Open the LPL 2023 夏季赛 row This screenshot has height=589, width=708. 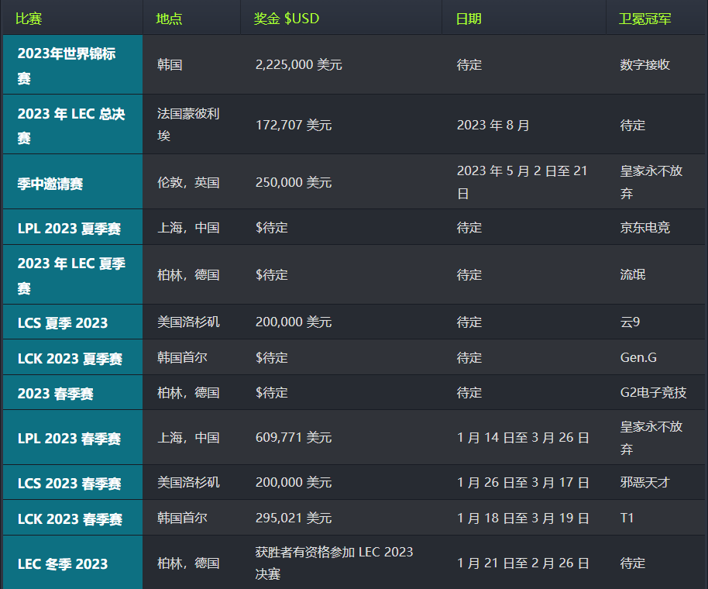(x=70, y=229)
